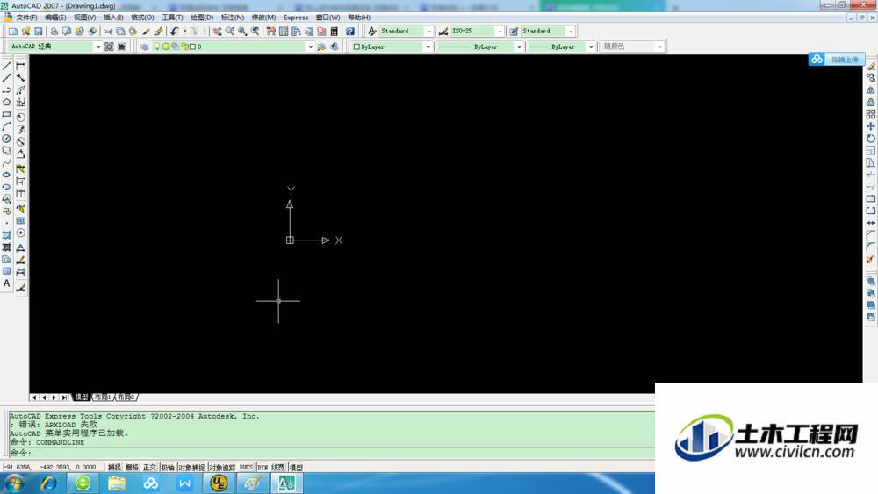Select the Ellipse drawing tool

click(x=7, y=175)
